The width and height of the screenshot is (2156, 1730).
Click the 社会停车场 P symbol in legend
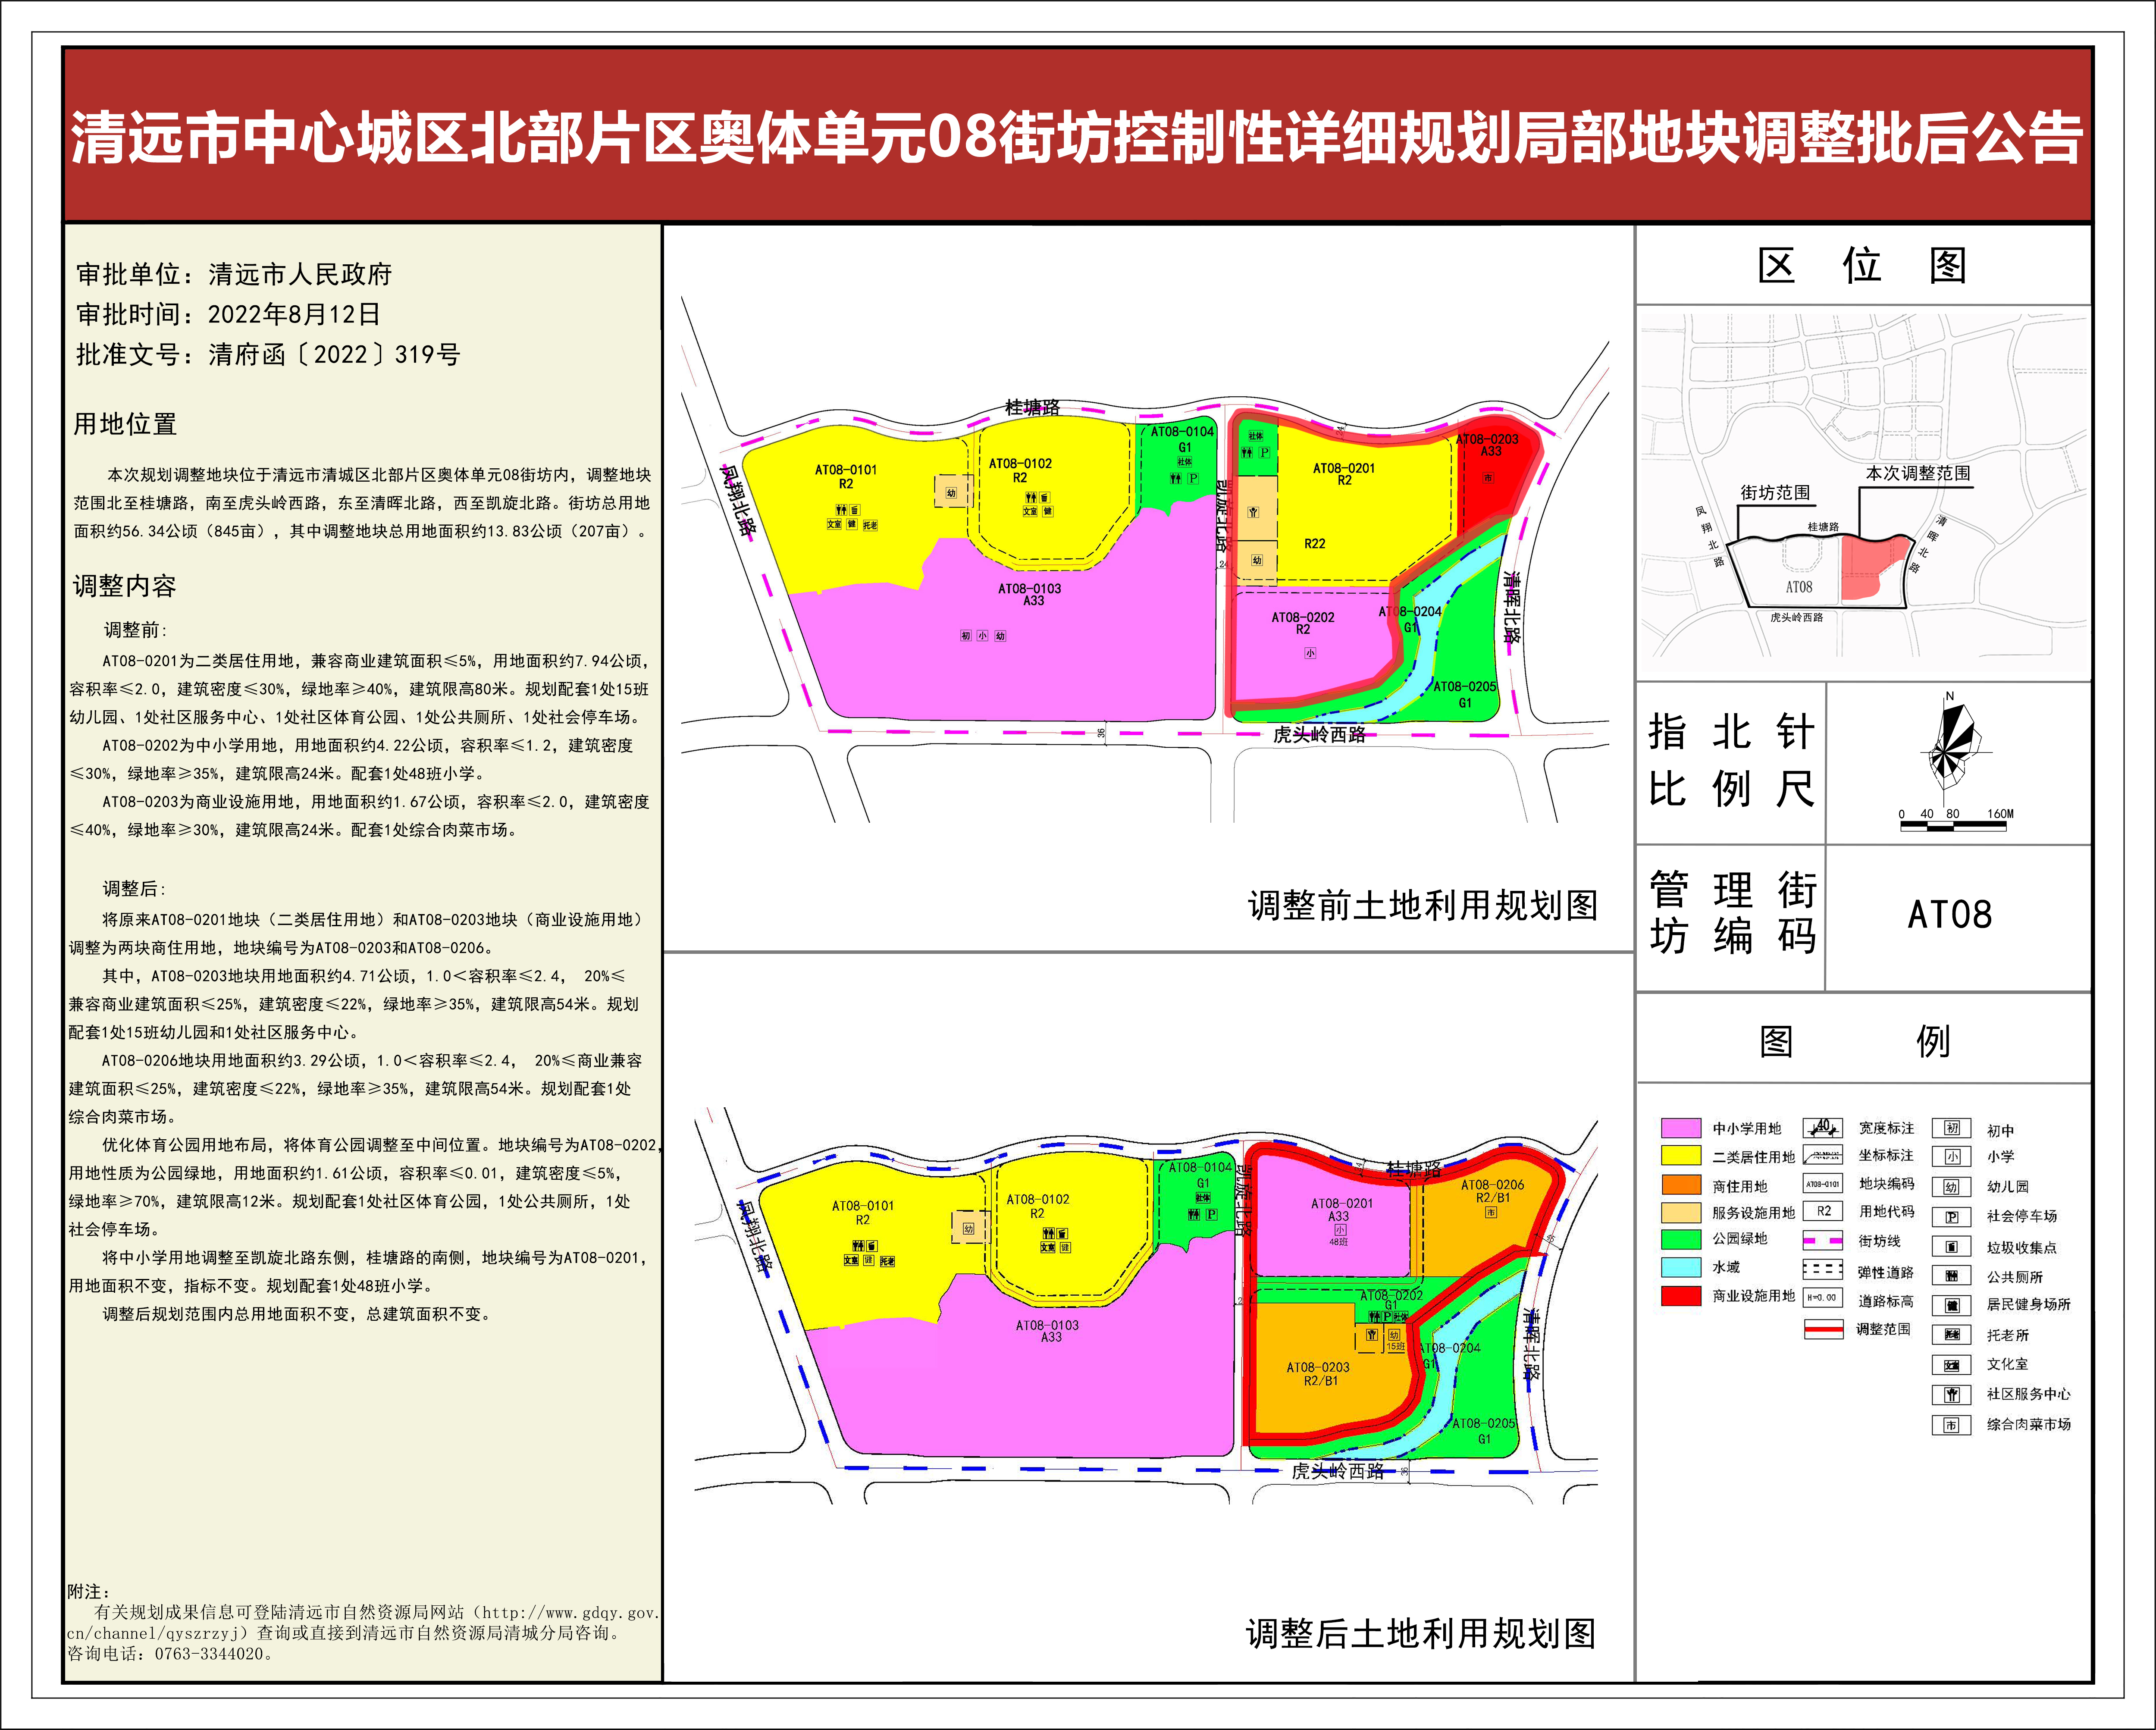pos(1951,1217)
